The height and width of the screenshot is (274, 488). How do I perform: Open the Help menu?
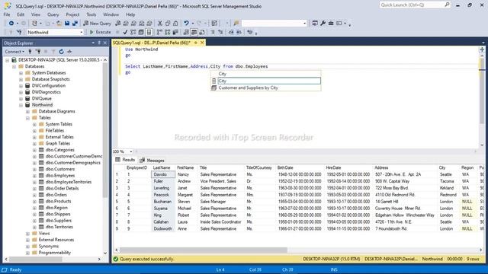[130, 14]
